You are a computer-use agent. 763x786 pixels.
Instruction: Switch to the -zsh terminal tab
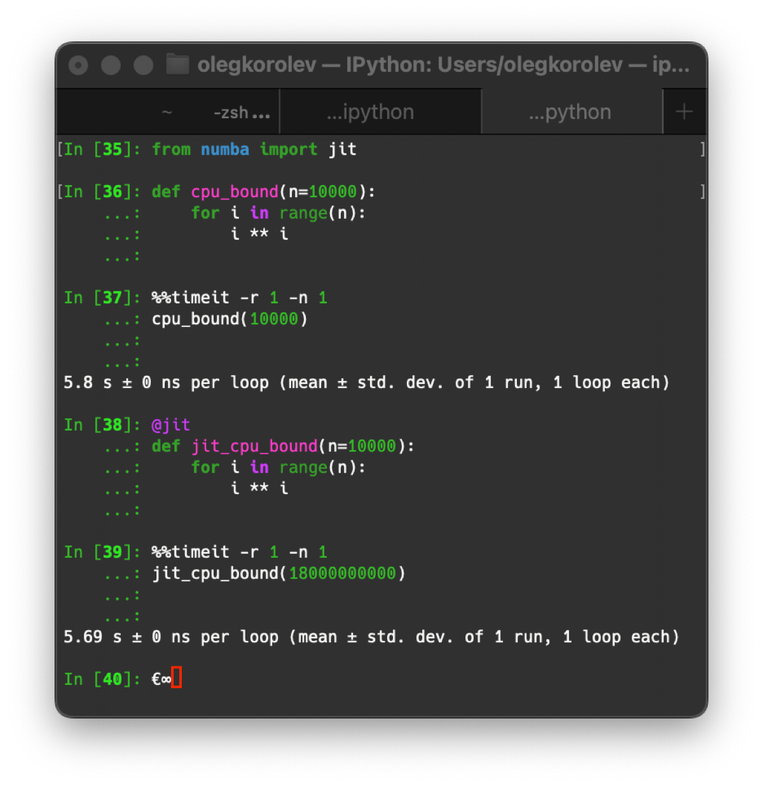(x=168, y=112)
